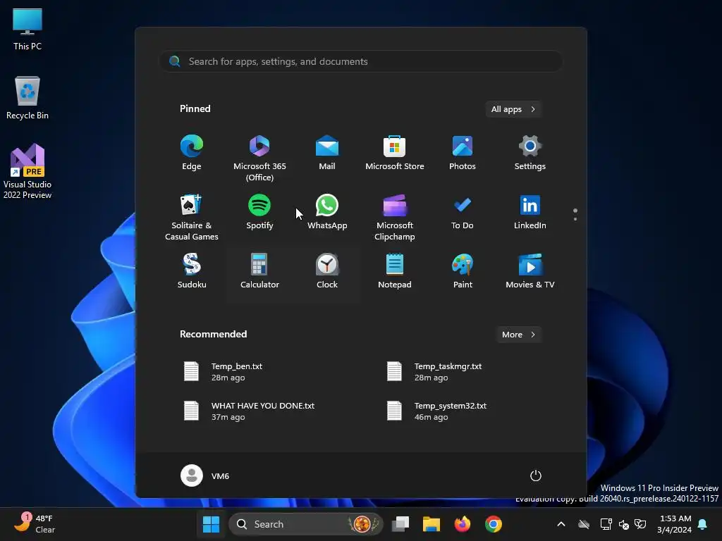The width and height of the screenshot is (722, 541).
Task: Click the network tray icon
Action: click(606, 524)
